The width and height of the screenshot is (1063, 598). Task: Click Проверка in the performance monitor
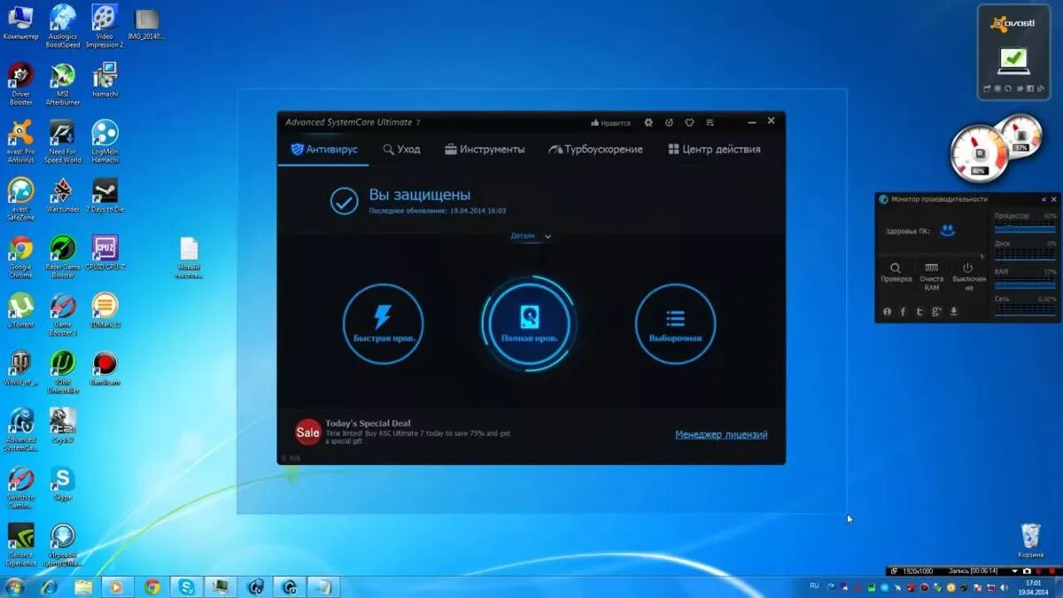pos(896,273)
